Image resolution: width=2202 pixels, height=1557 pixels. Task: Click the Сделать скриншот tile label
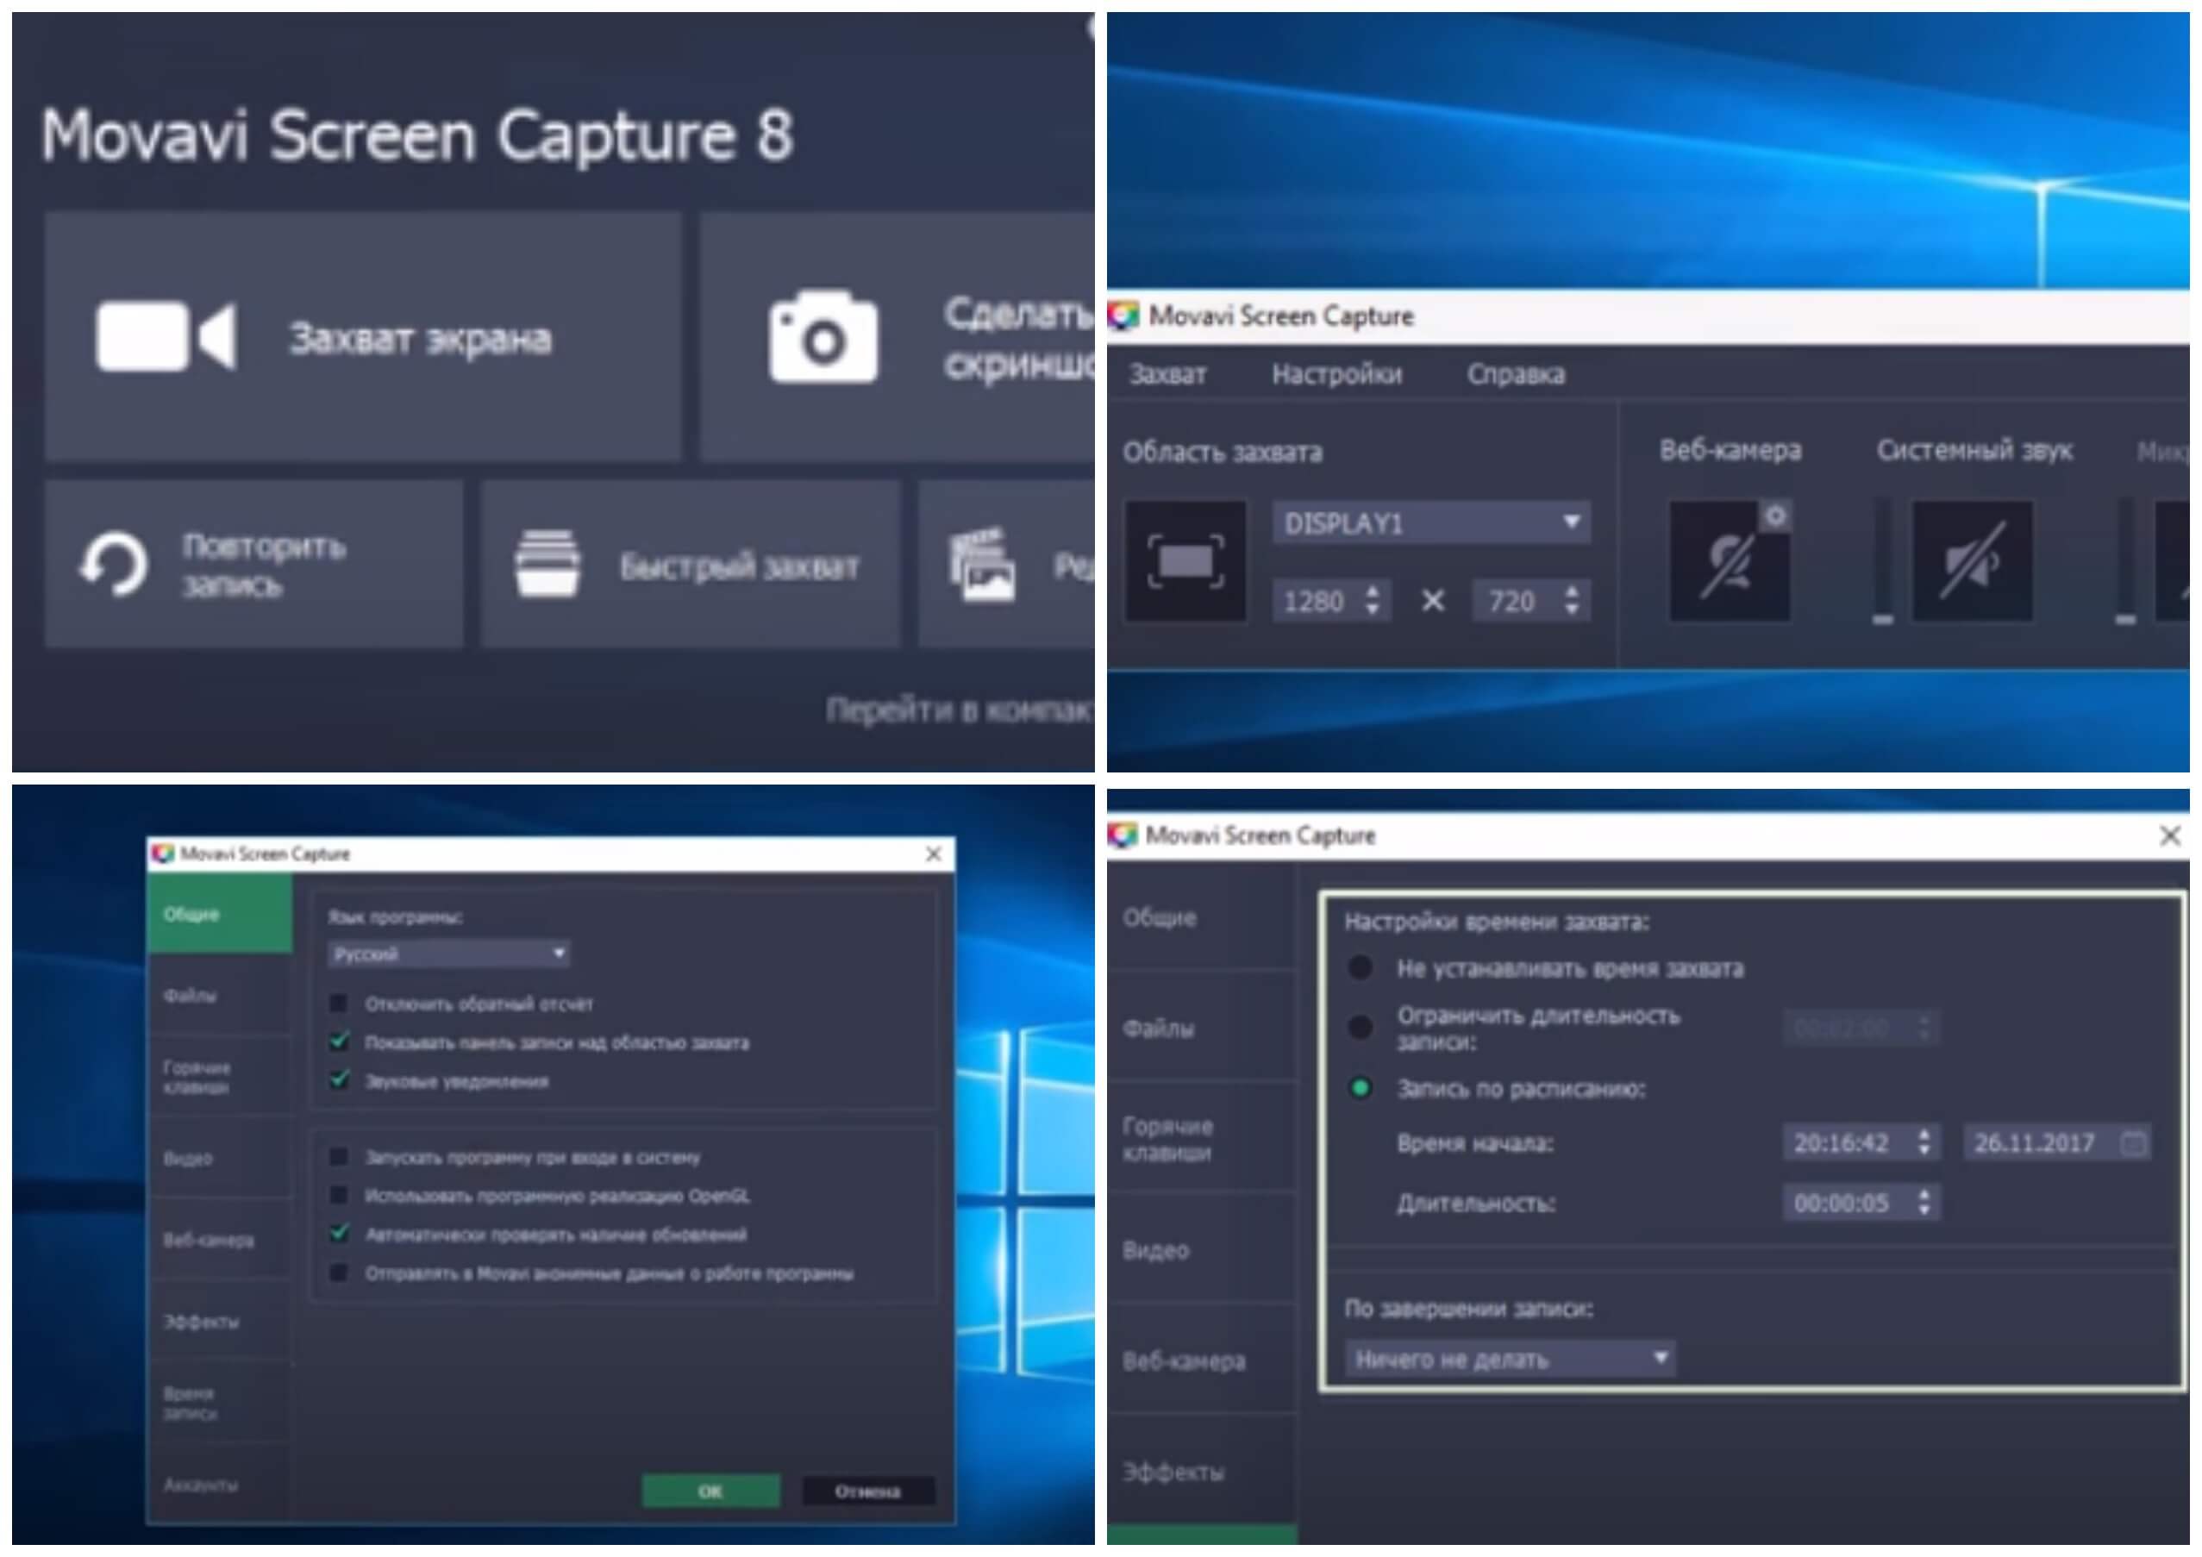click(1018, 339)
